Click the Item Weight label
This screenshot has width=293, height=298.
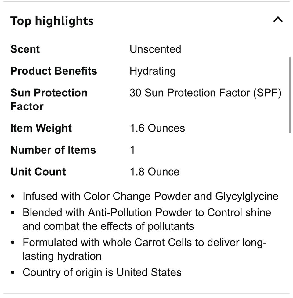pyautogui.click(x=41, y=128)
